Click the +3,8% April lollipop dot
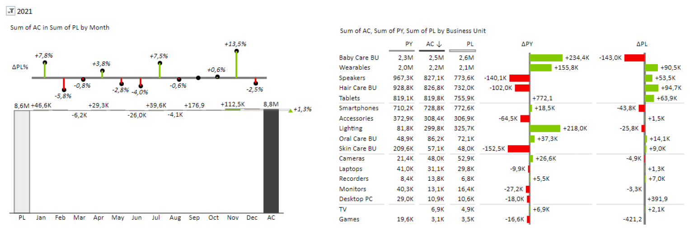The image size is (694, 245). (x=102, y=71)
